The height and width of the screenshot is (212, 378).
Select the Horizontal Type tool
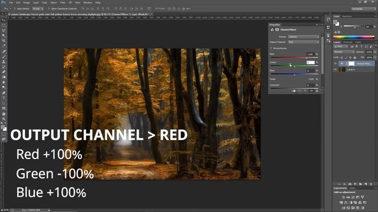pyautogui.click(x=4, y=98)
